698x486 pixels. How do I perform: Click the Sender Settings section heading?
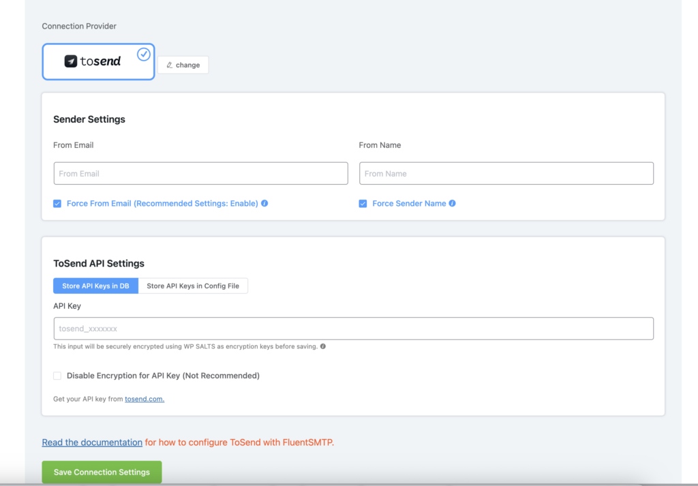pos(89,119)
